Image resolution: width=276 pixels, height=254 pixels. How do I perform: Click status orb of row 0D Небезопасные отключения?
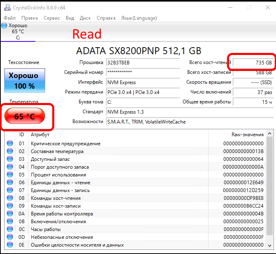coord(10,237)
